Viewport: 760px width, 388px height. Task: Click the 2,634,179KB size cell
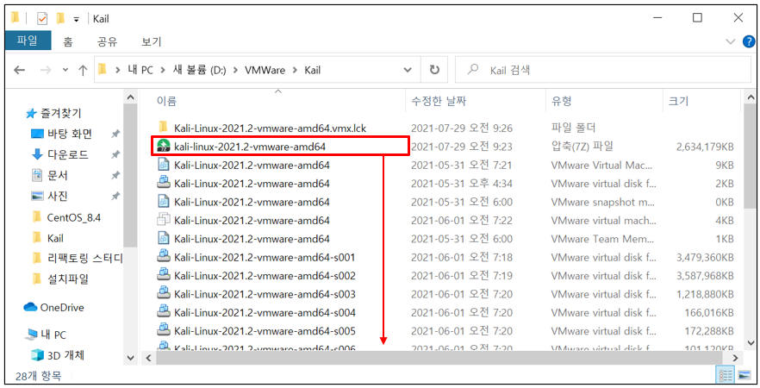coord(705,147)
